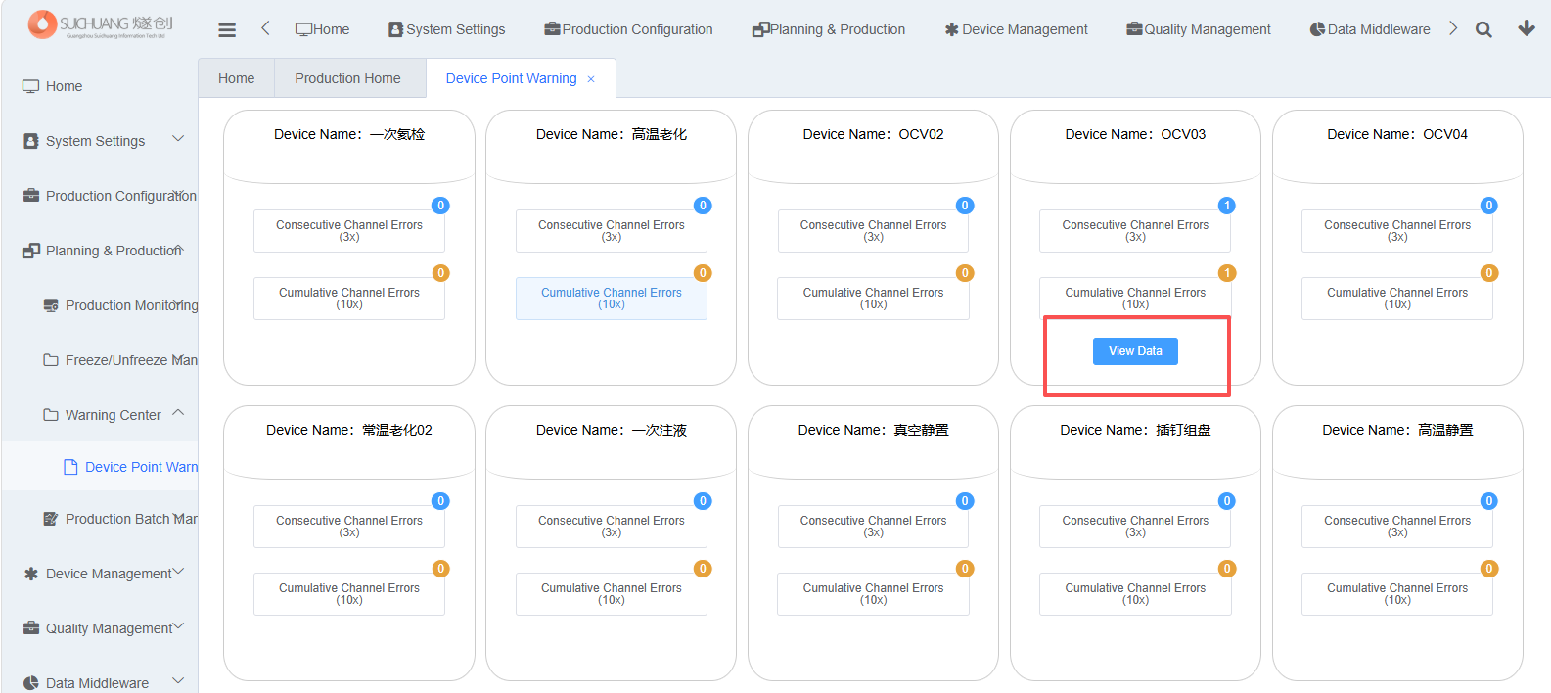The height and width of the screenshot is (693, 1551).
Task: Click 常温老化02 Consecutive Channel Errors box
Action: click(349, 527)
